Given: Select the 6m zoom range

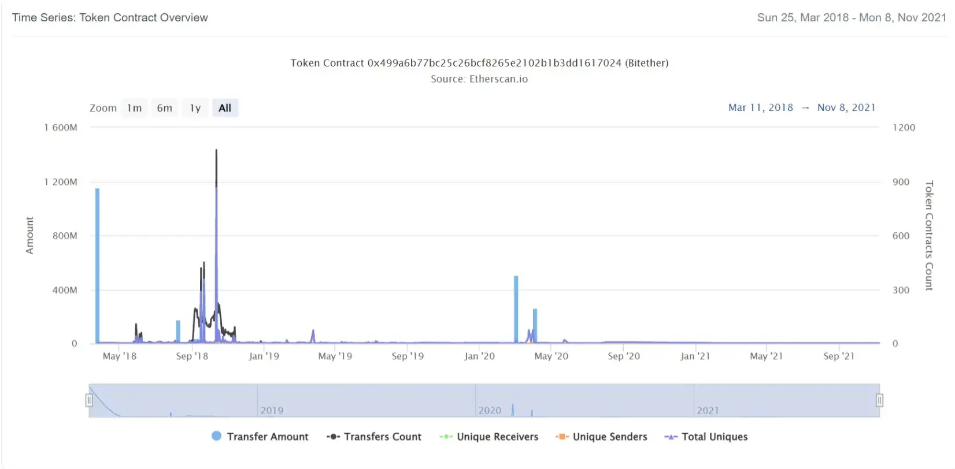Looking at the screenshot, I should (x=165, y=108).
